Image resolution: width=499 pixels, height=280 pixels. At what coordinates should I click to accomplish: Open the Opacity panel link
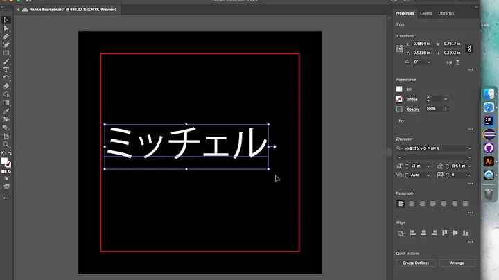(413, 110)
